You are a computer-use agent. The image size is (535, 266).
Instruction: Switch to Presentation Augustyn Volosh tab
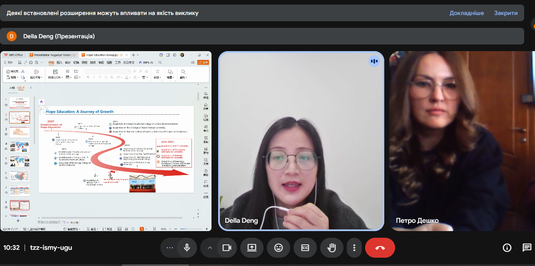[52, 55]
